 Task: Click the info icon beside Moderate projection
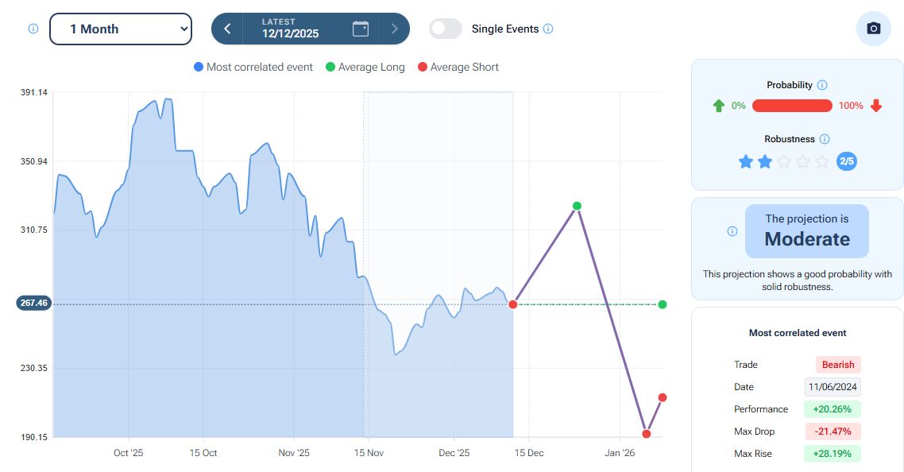coord(732,231)
